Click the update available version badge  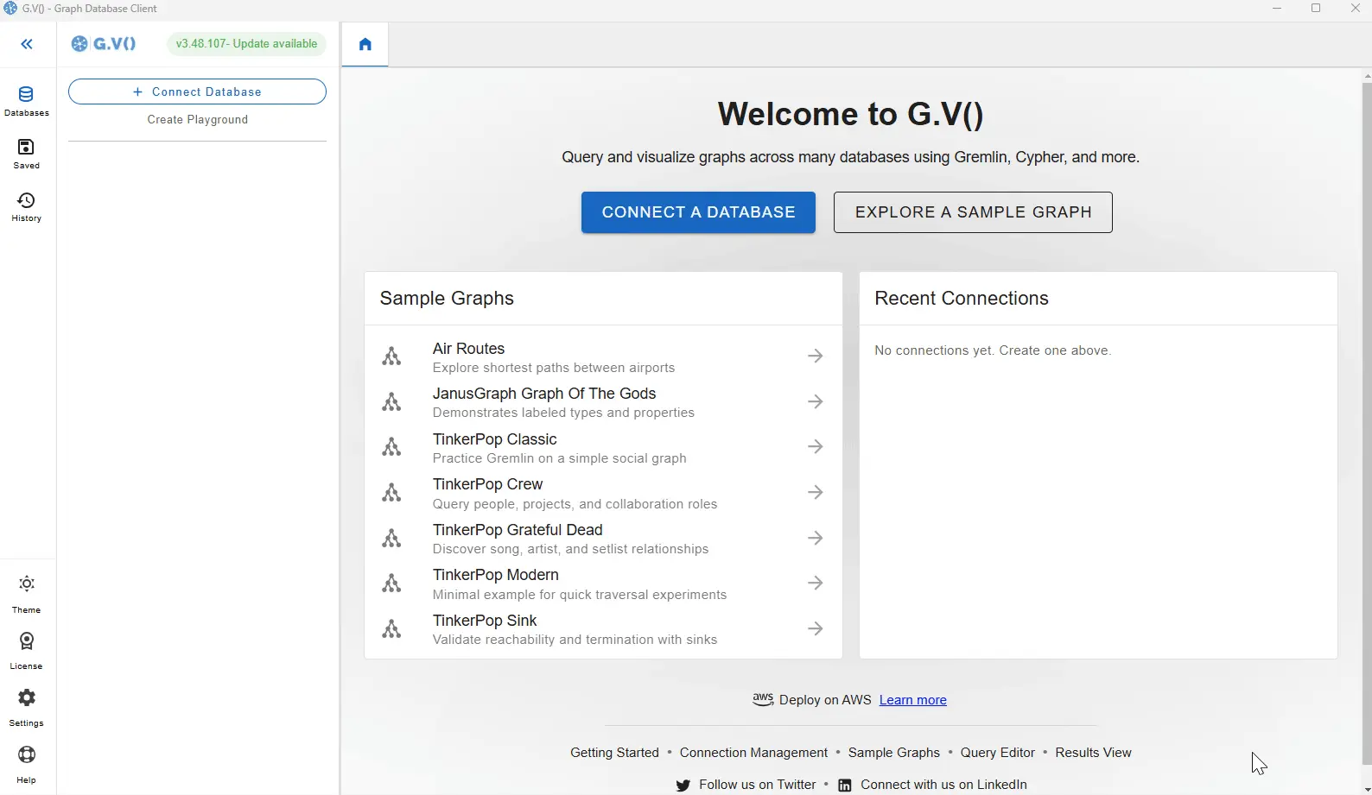tap(246, 44)
